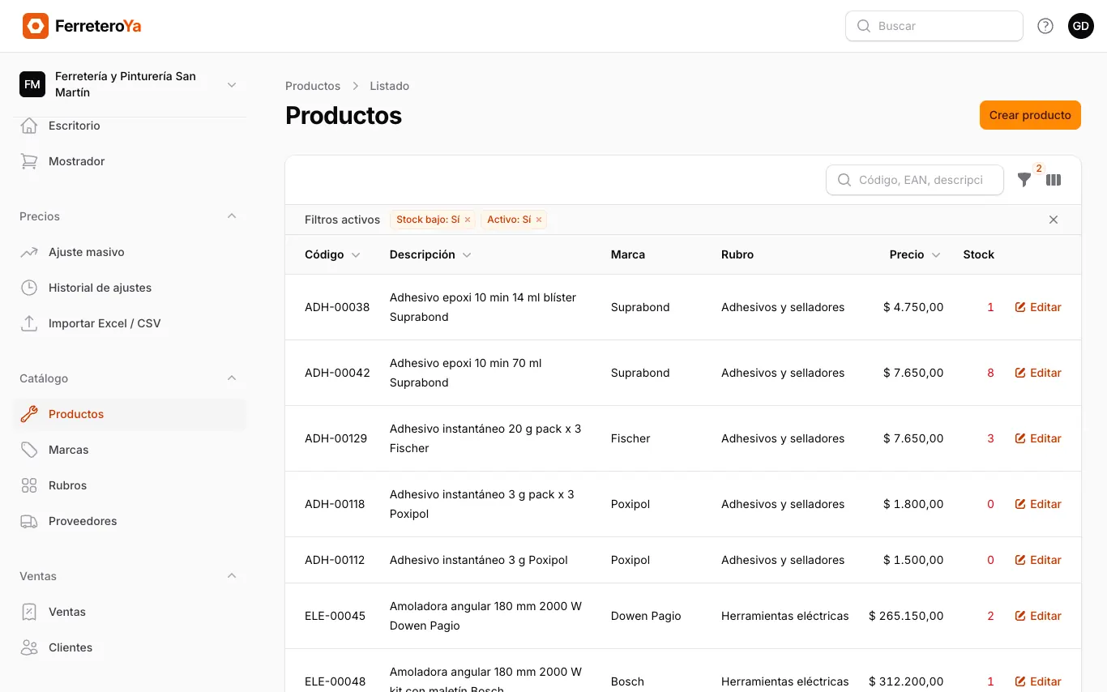The image size is (1107, 692).
Task: Open Ventas page in the sidebar
Action: 130,612
